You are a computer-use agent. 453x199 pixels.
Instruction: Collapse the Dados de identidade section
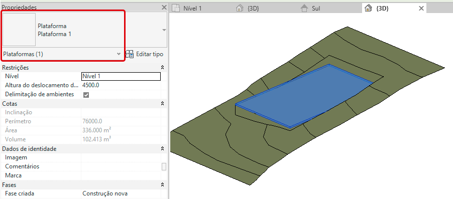[162, 149]
